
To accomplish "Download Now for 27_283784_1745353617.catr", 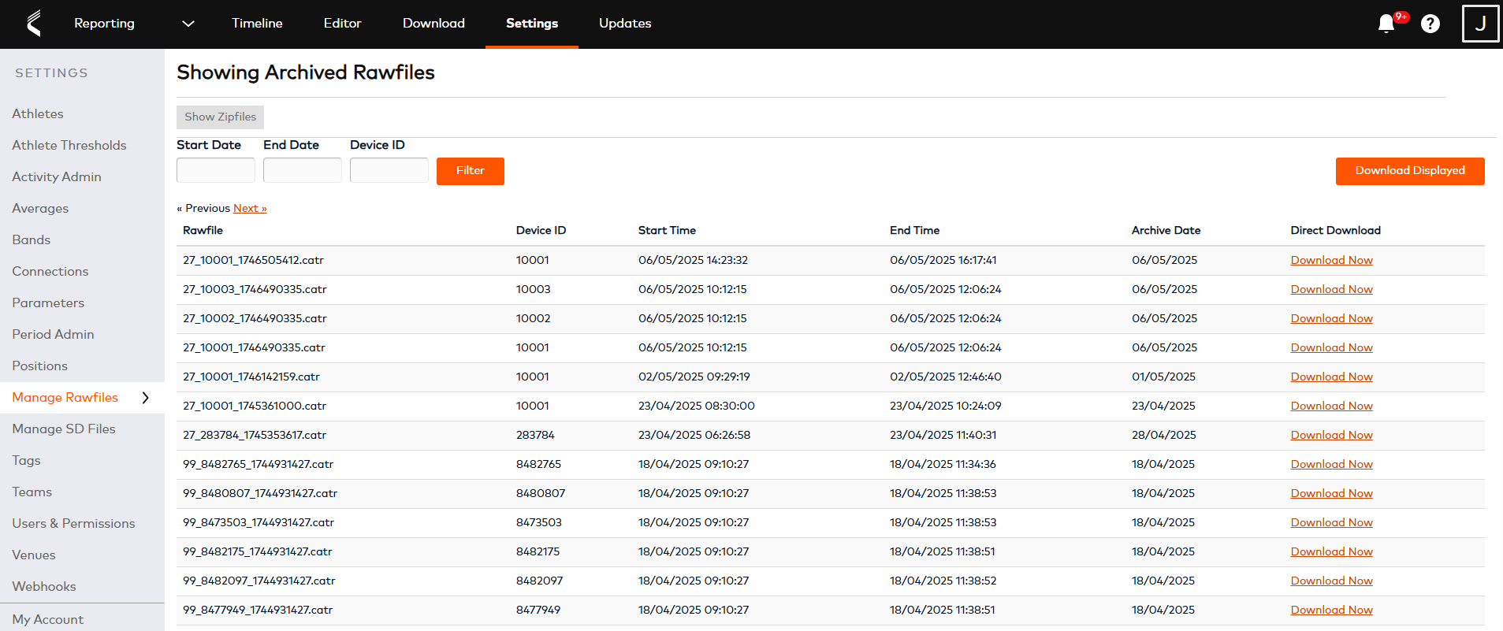I will 1331,436.
